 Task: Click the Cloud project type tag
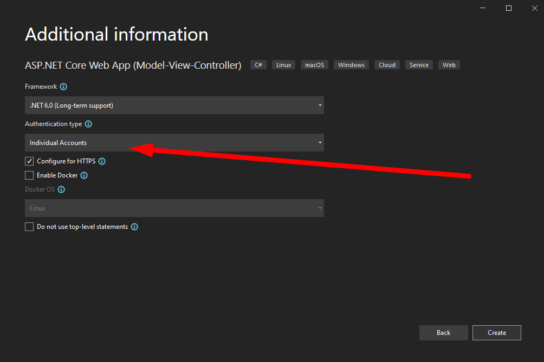pos(387,65)
